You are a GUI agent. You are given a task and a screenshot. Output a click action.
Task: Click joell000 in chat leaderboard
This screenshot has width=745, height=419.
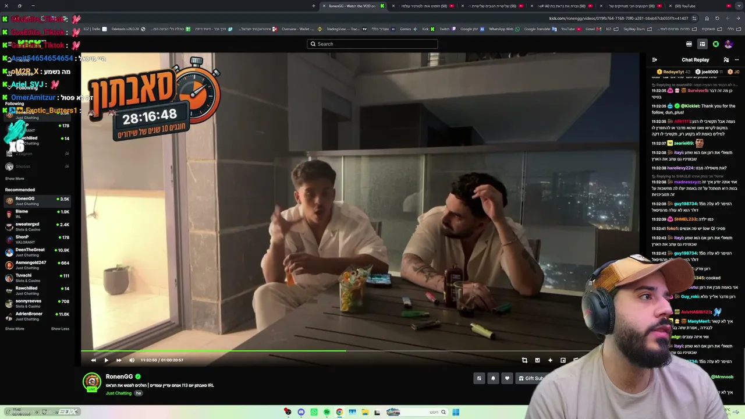click(709, 72)
